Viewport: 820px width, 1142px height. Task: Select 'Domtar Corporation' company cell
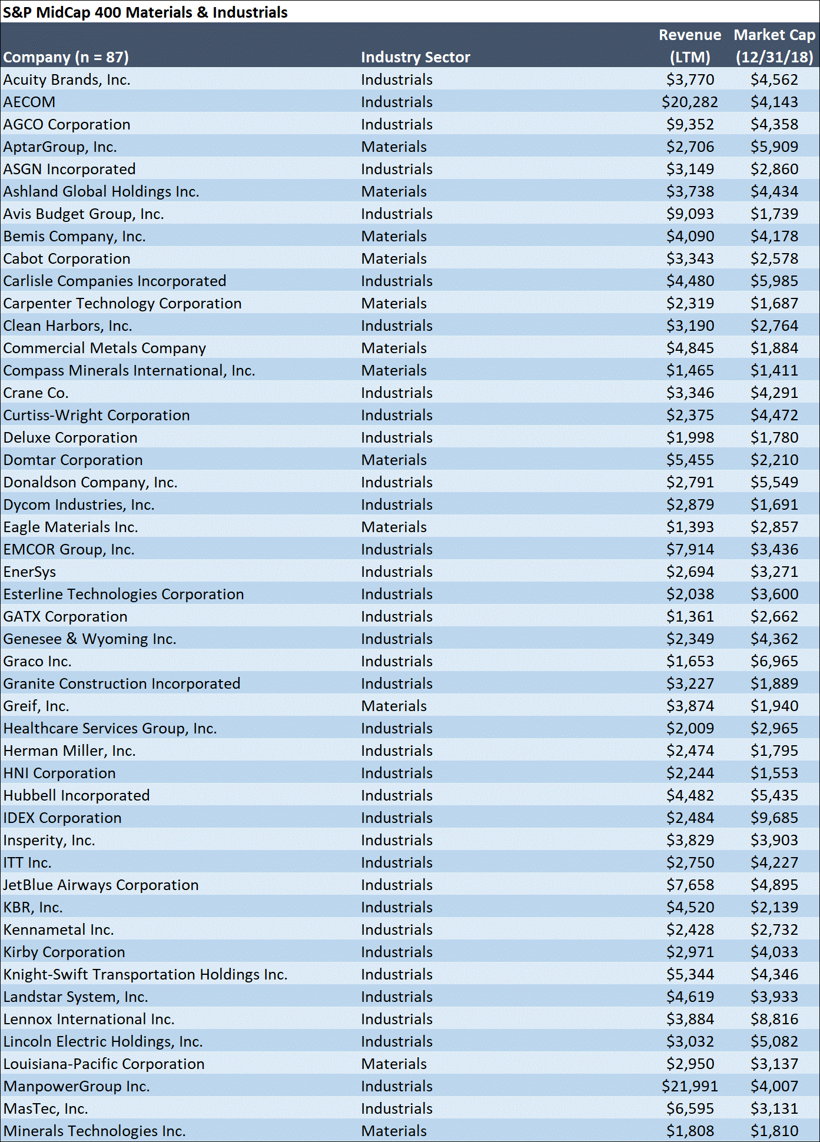point(73,460)
